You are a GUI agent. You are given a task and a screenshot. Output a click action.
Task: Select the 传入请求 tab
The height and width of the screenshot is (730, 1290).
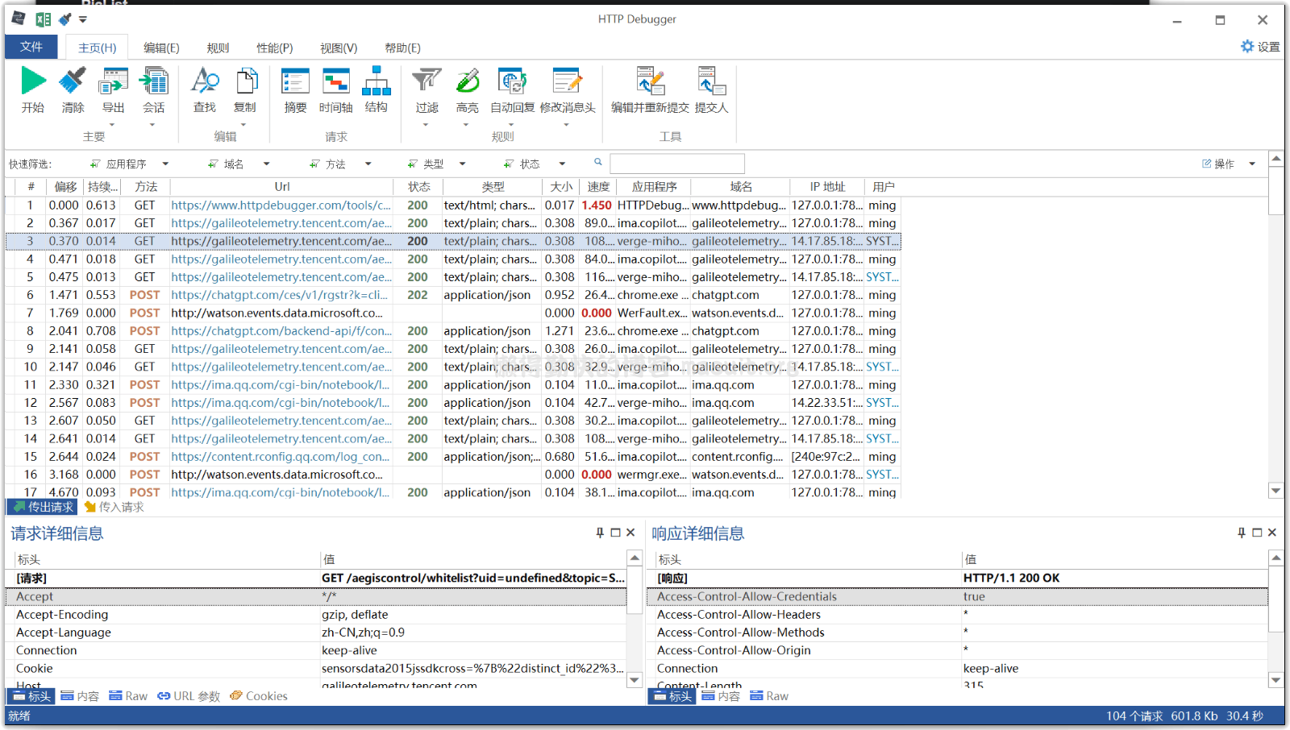[114, 507]
